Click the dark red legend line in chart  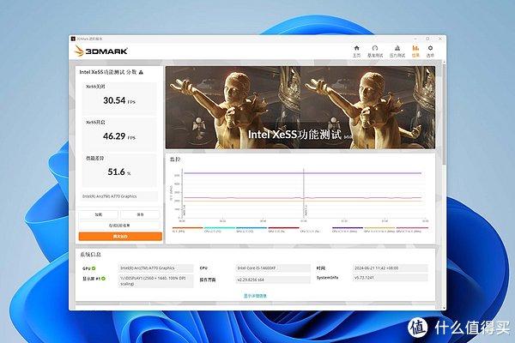point(283,227)
